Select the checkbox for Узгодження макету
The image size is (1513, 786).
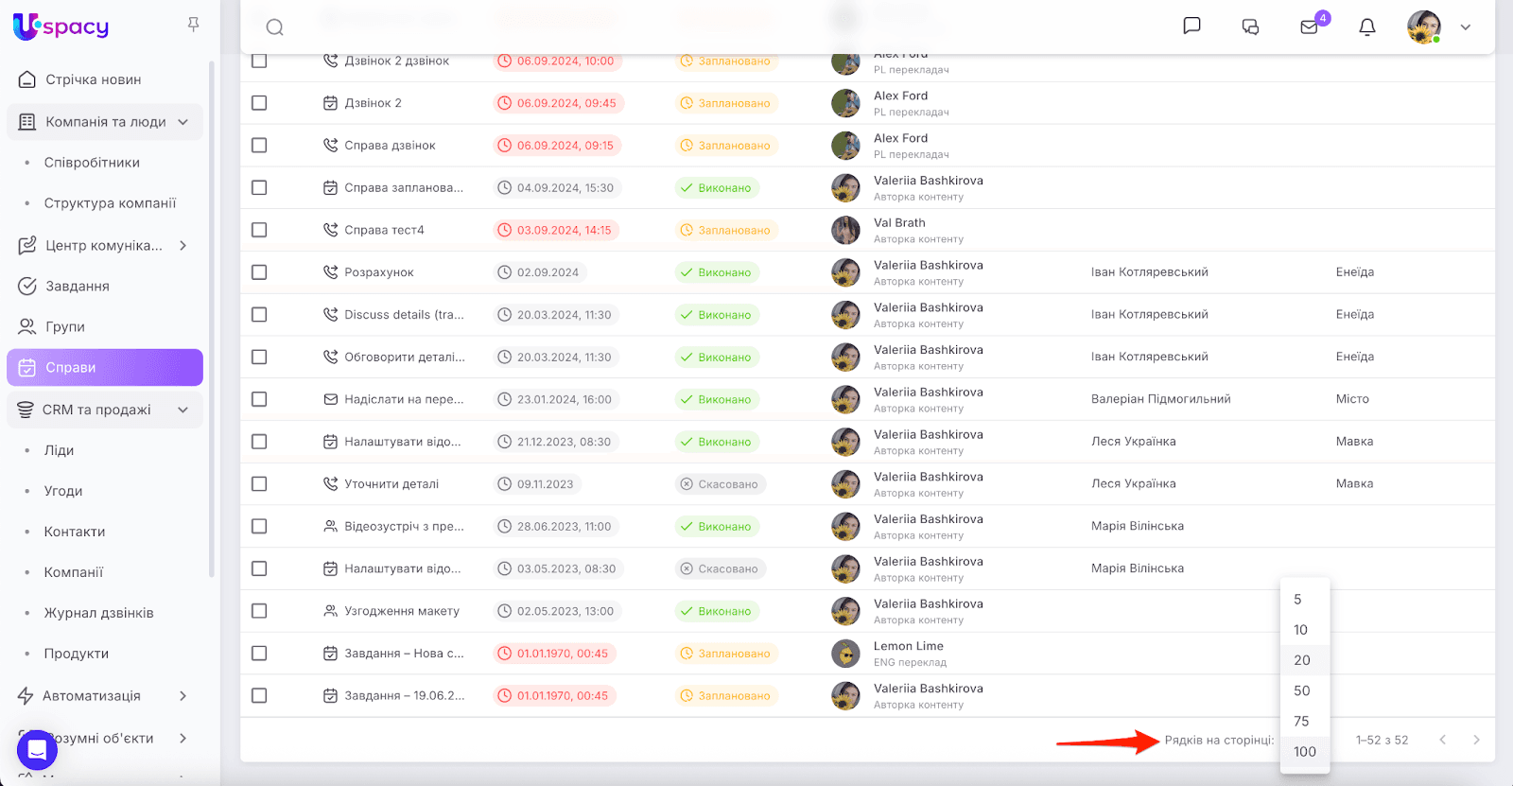click(x=259, y=611)
